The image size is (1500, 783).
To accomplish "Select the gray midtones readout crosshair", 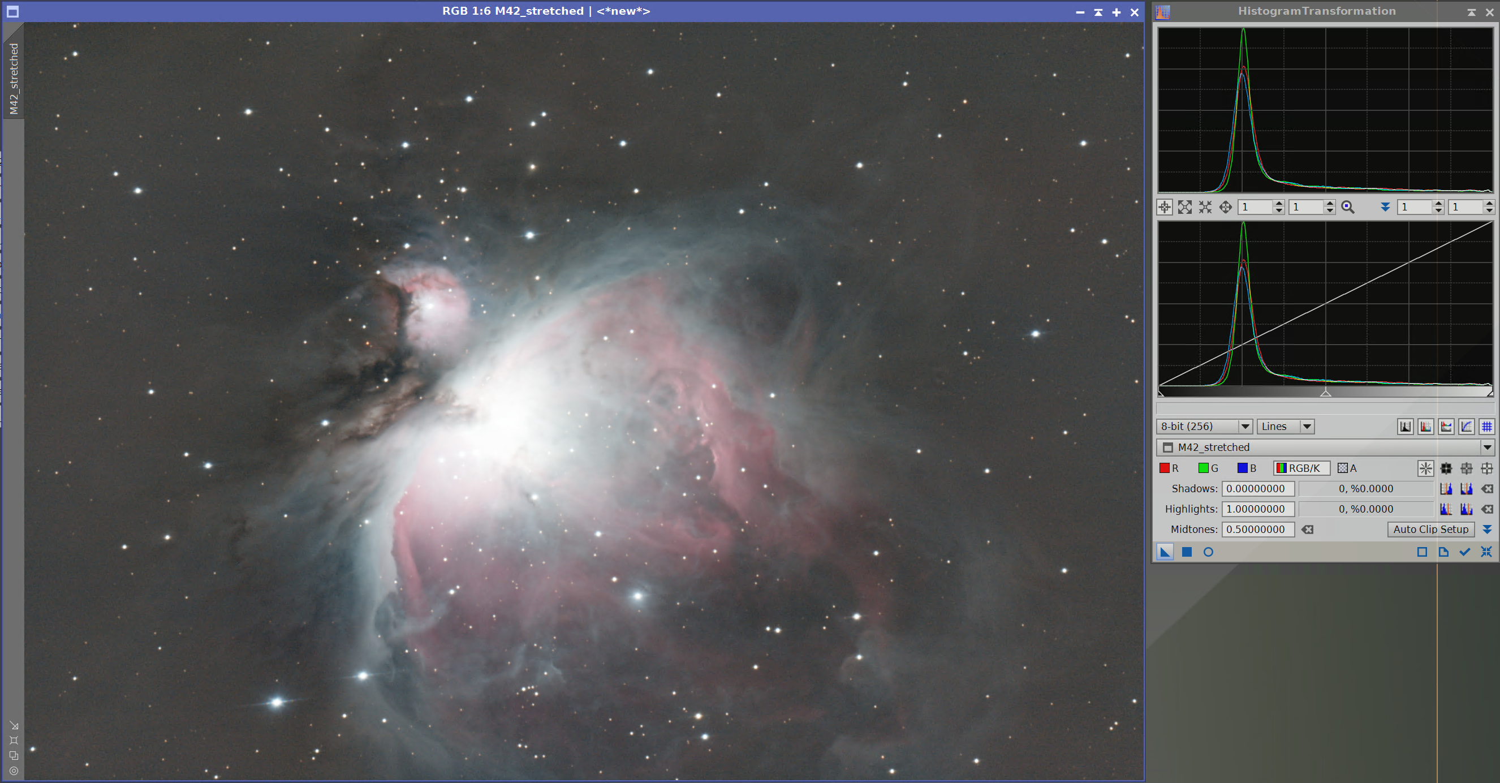I will coord(1466,468).
